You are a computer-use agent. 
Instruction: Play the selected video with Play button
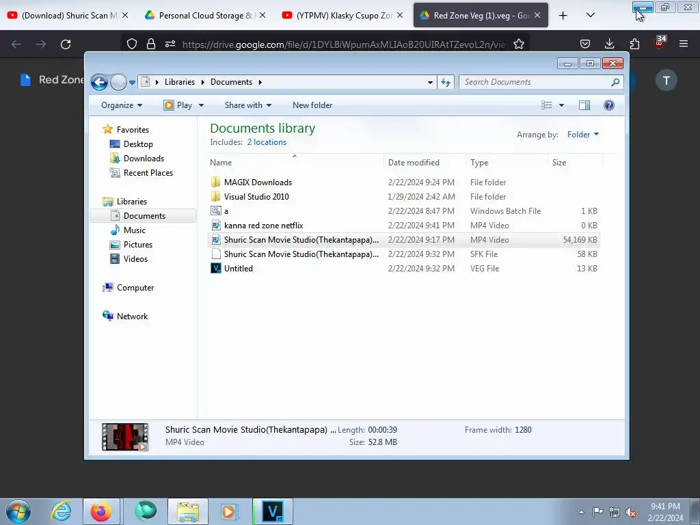point(178,105)
